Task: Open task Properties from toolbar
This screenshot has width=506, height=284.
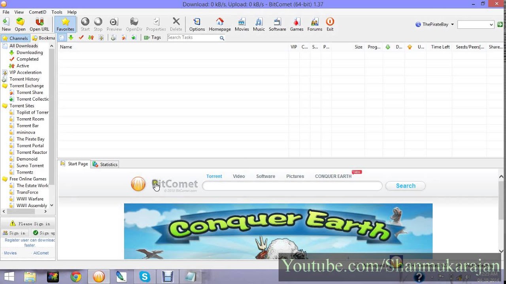Action: 156,24
